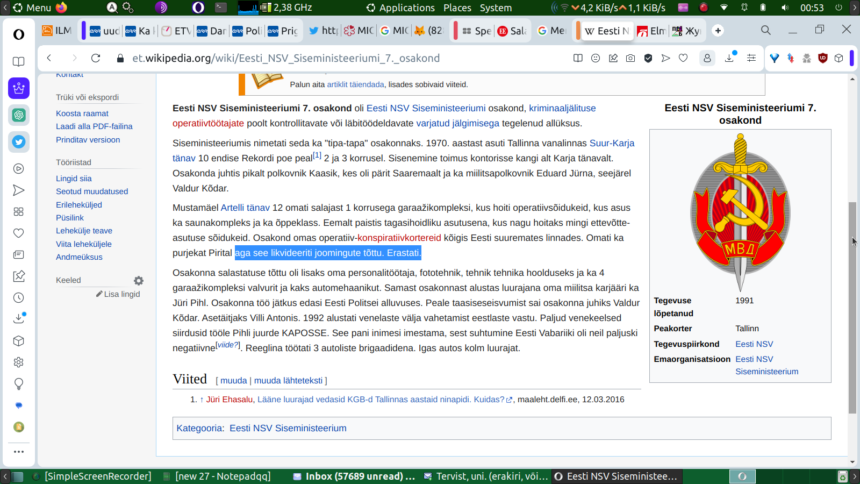This screenshot has width=860, height=484.
Task: Switch to SimpleScreenRecorder in taskbar
Action: coord(92,476)
